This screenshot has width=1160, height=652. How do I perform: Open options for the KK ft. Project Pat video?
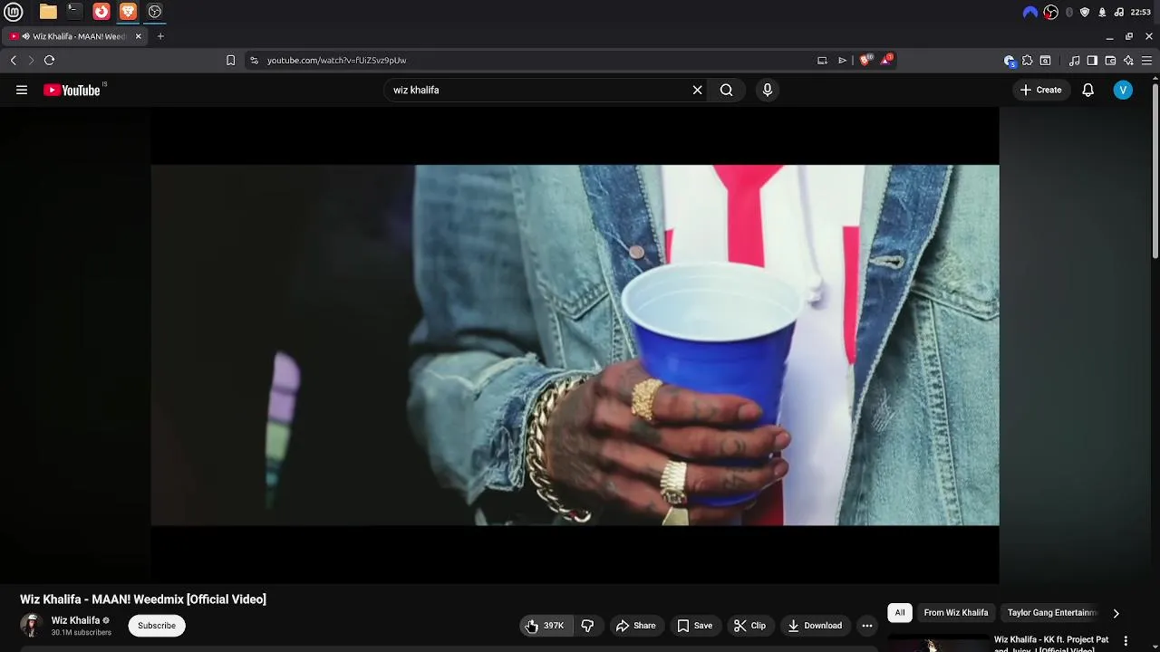pos(1126,640)
